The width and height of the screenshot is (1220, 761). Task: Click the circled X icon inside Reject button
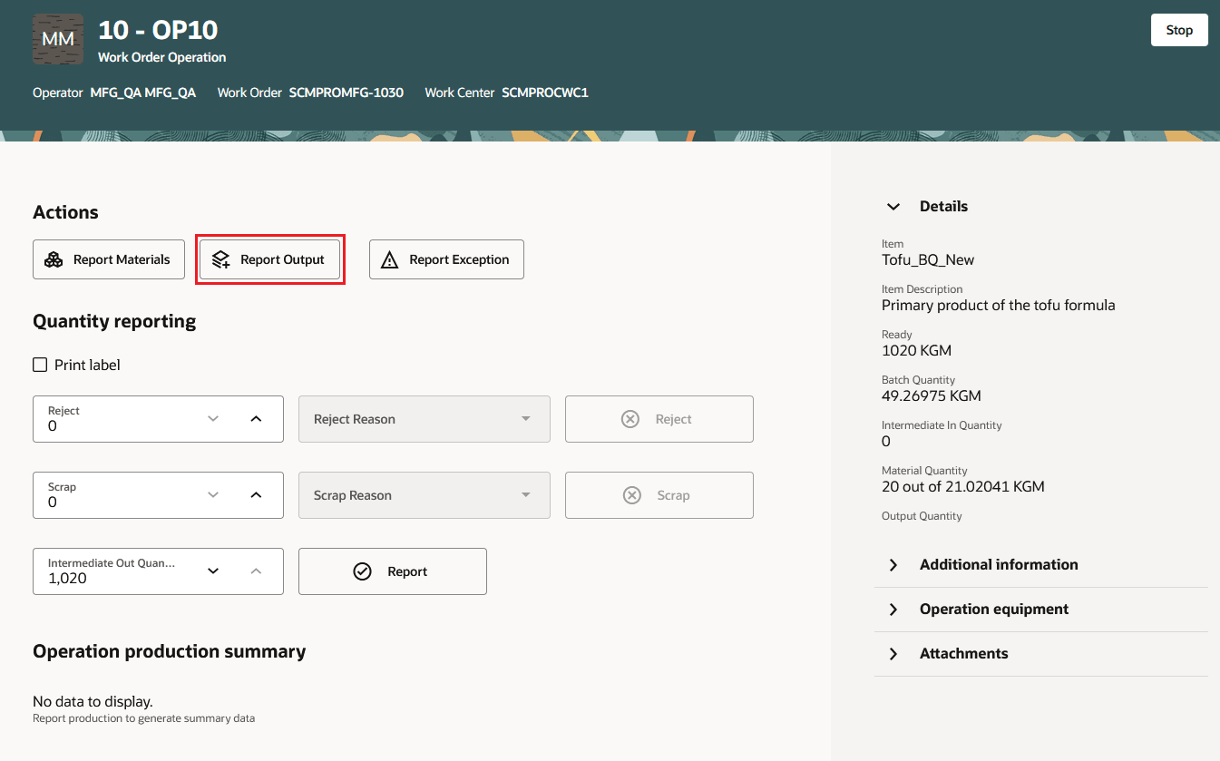[630, 418]
